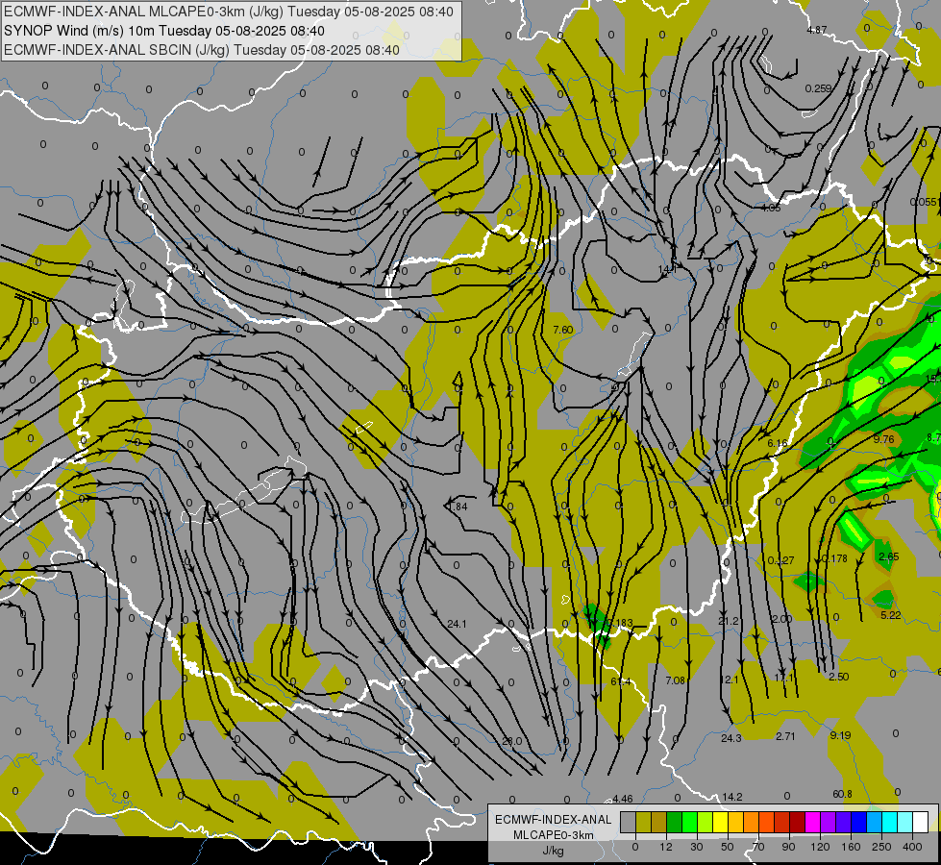Viewport: 941px width, 865px height.
Task: Click the 2.65 value on the map
Action: [889, 556]
